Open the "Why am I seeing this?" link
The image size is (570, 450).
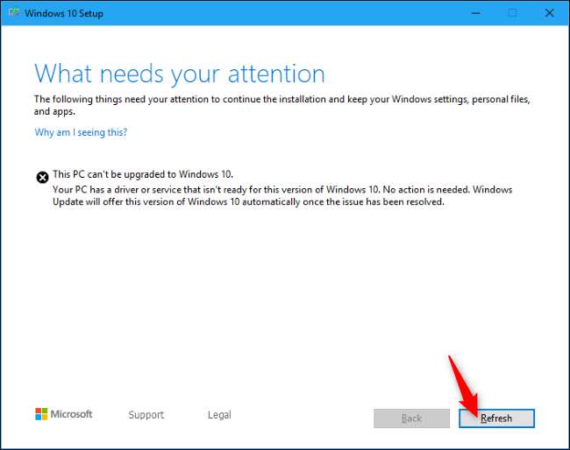81,132
